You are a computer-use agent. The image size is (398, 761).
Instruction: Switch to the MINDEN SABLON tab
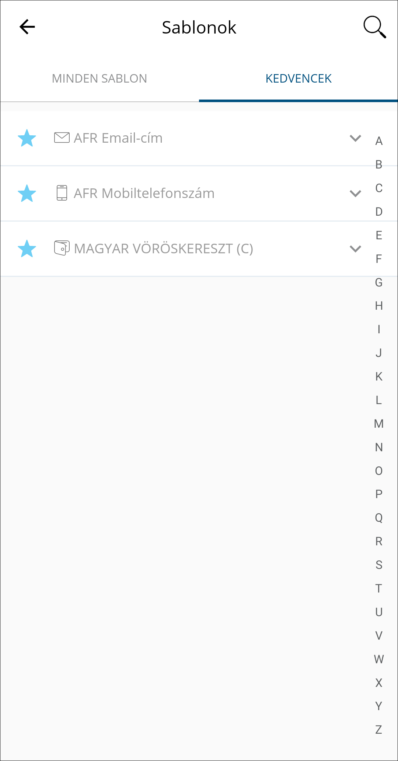click(x=99, y=79)
